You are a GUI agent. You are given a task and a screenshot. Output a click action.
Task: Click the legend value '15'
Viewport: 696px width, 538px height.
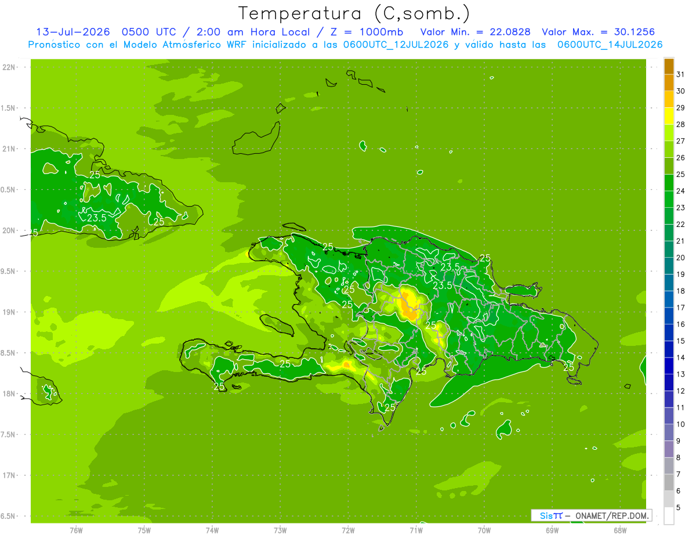tap(681, 341)
